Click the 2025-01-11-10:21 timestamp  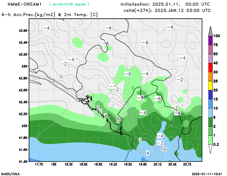coord(207,174)
